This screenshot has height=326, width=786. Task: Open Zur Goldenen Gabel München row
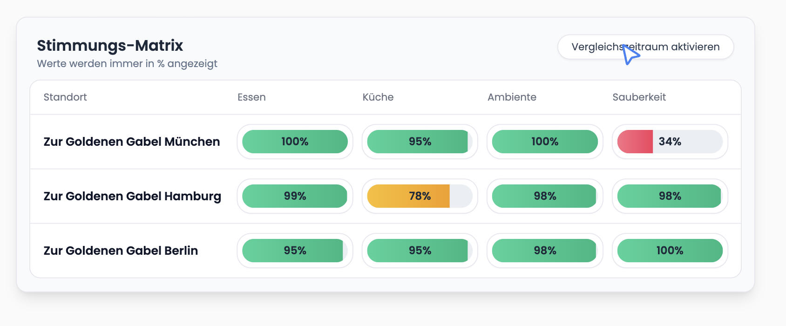click(x=131, y=142)
